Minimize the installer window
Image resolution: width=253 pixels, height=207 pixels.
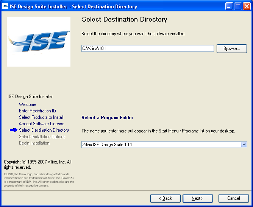coord(230,6)
